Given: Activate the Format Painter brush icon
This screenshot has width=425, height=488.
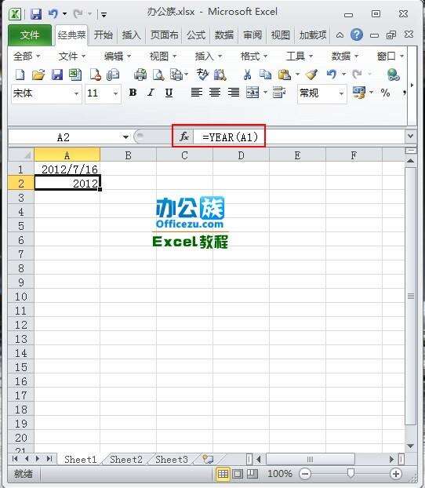Looking at the screenshot, I should pos(311,75).
